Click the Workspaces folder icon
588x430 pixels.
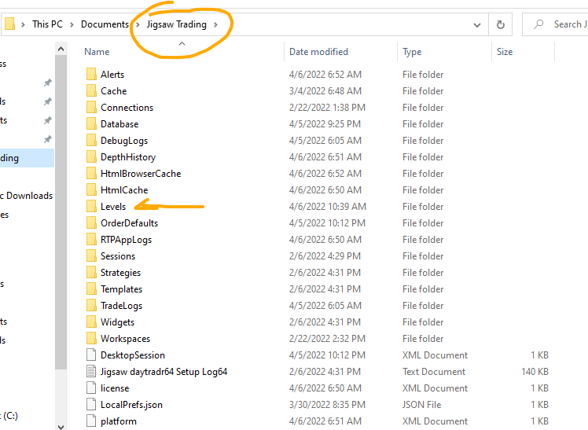click(x=91, y=338)
